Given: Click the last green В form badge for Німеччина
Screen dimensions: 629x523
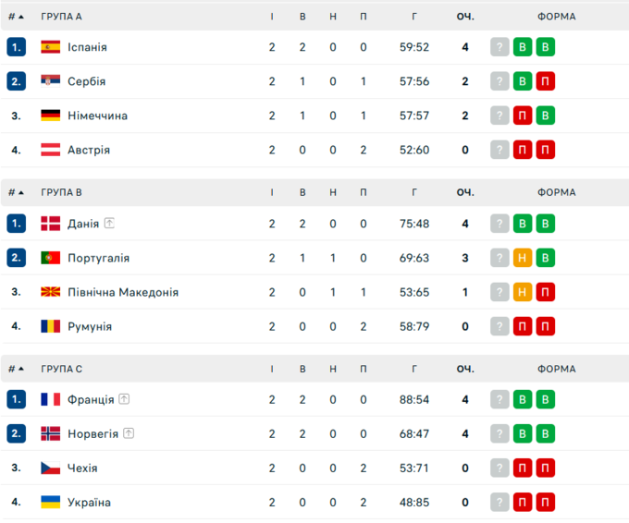Looking at the screenshot, I should click(546, 116).
